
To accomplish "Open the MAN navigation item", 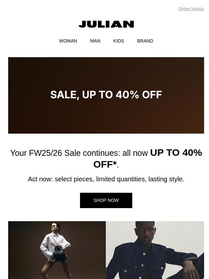I will [x=95, y=41].
